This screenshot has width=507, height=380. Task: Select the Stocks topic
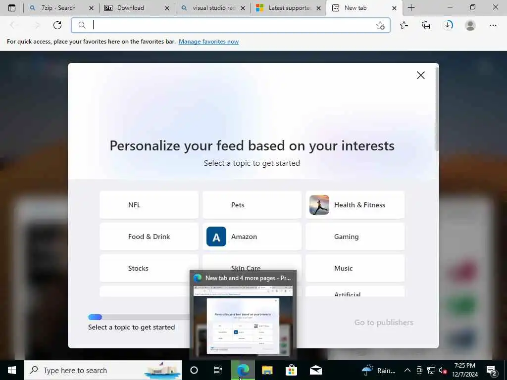click(x=149, y=268)
